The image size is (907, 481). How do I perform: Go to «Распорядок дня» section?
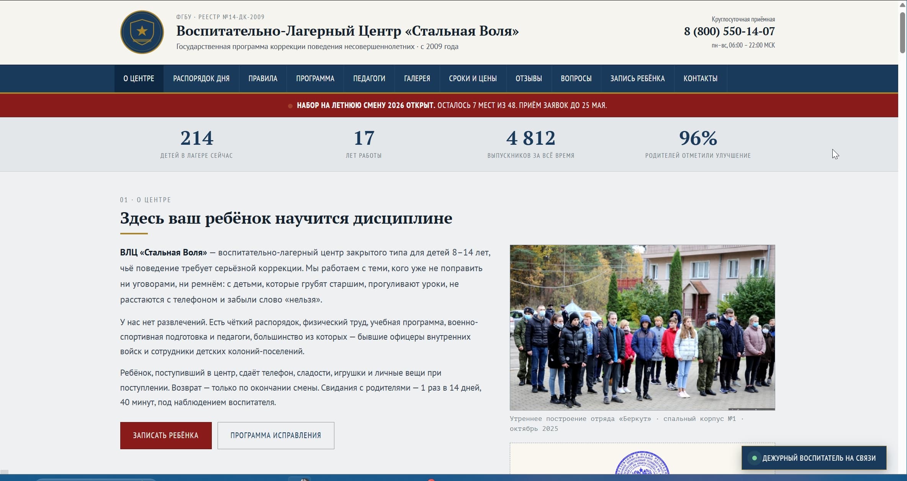[x=201, y=79]
